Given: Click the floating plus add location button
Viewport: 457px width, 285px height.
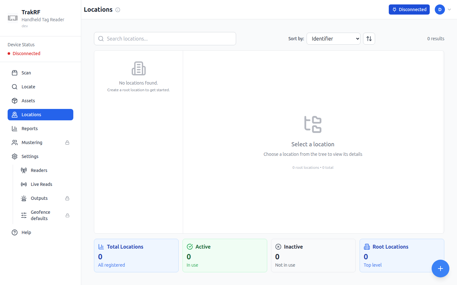Looking at the screenshot, I should [440, 269].
